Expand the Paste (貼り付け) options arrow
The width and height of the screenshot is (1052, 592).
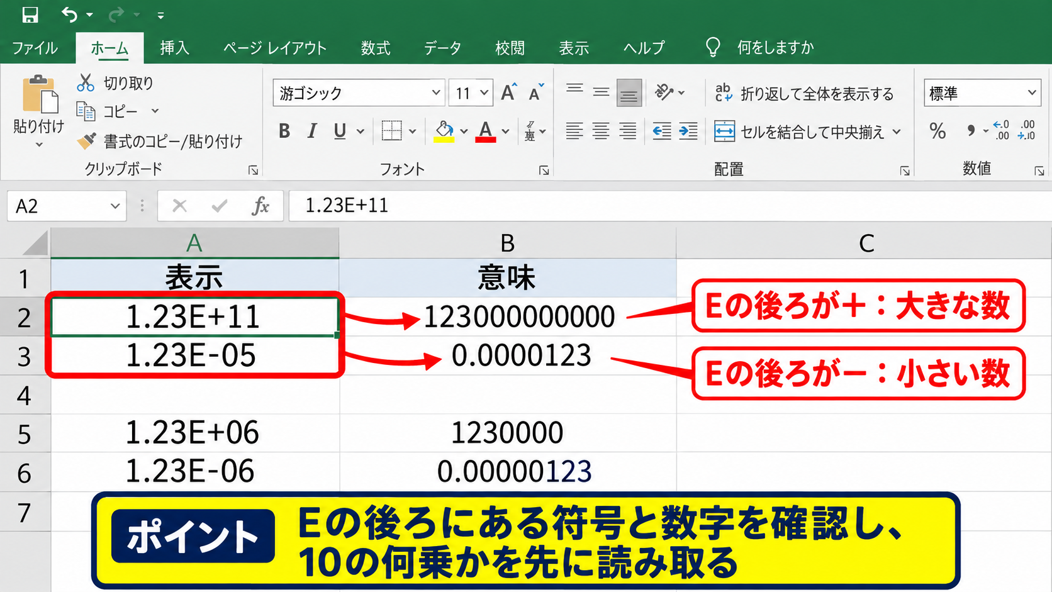39,145
